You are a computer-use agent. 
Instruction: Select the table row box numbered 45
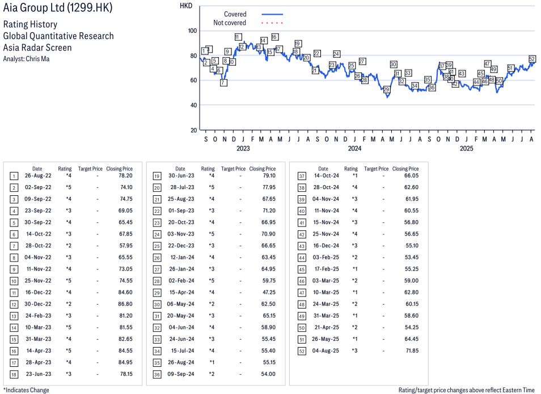click(302, 269)
